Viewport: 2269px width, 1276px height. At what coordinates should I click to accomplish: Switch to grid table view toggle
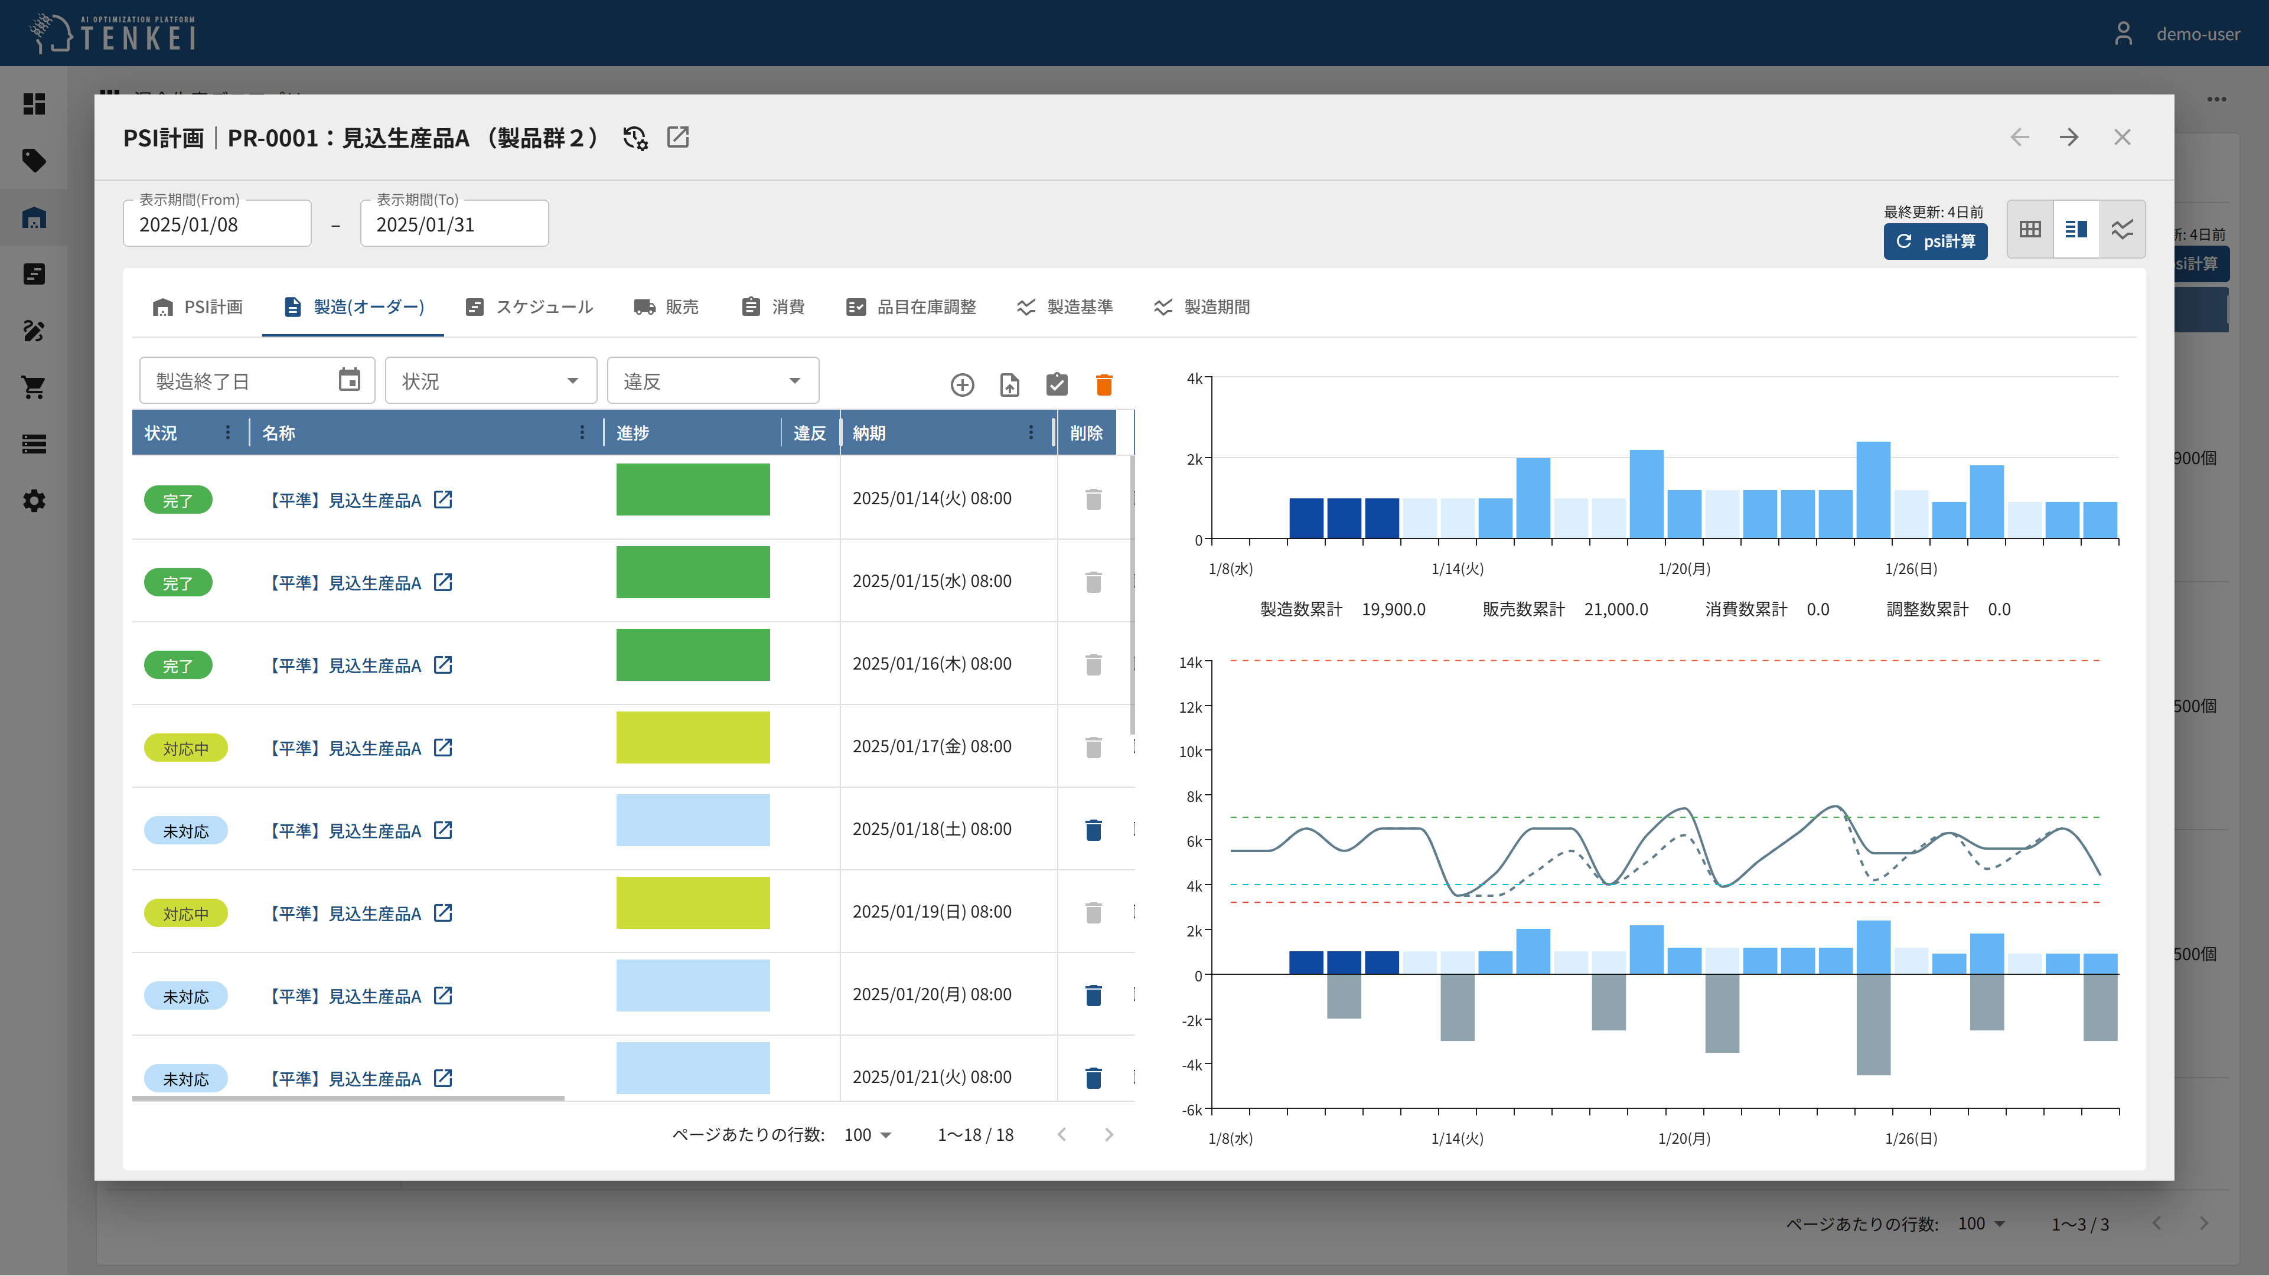coord(2030,229)
